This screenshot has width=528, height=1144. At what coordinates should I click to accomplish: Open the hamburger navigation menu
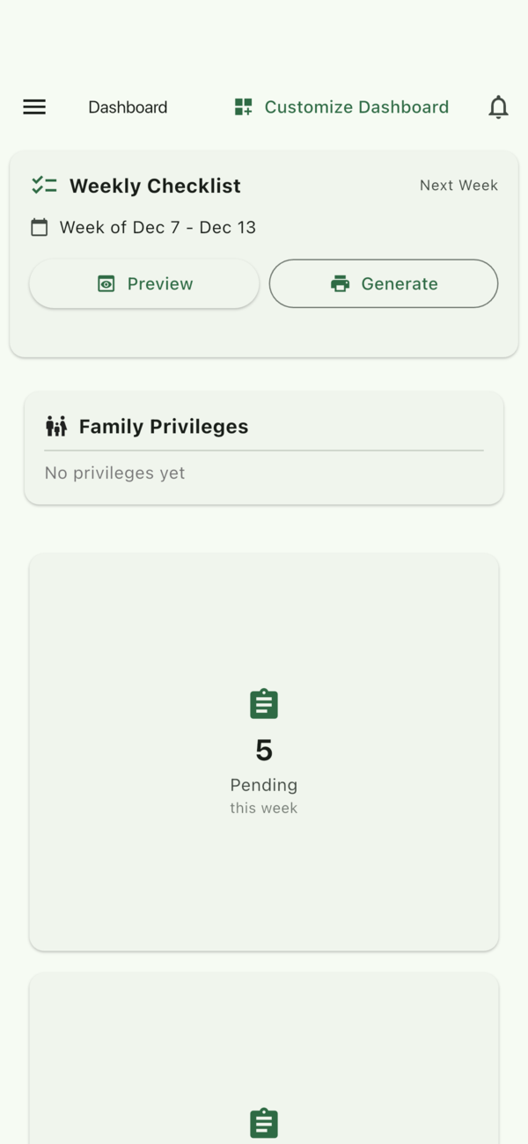[x=33, y=106]
